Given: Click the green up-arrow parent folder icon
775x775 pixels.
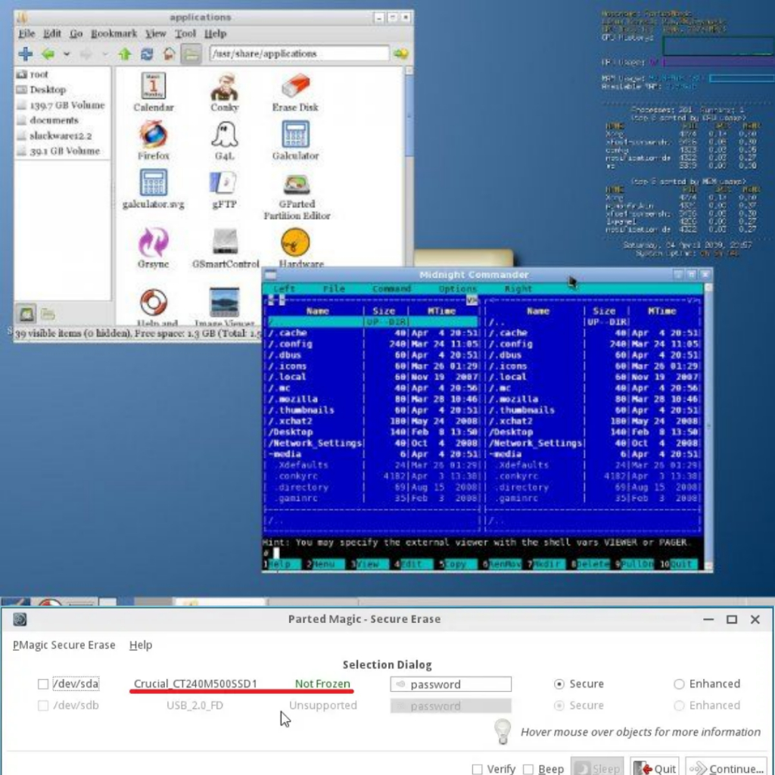Looking at the screenshot, I should (125, 54).
